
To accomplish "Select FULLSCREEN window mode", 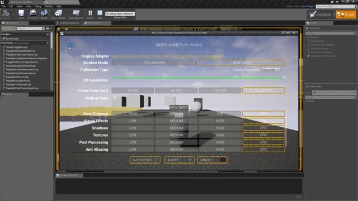I will click(154, 63).
